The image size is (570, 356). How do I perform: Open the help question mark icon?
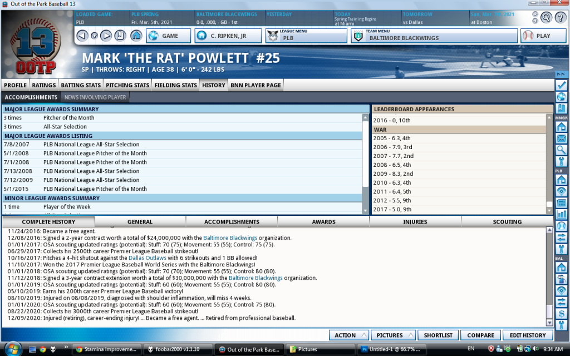(x=560, y=17)
